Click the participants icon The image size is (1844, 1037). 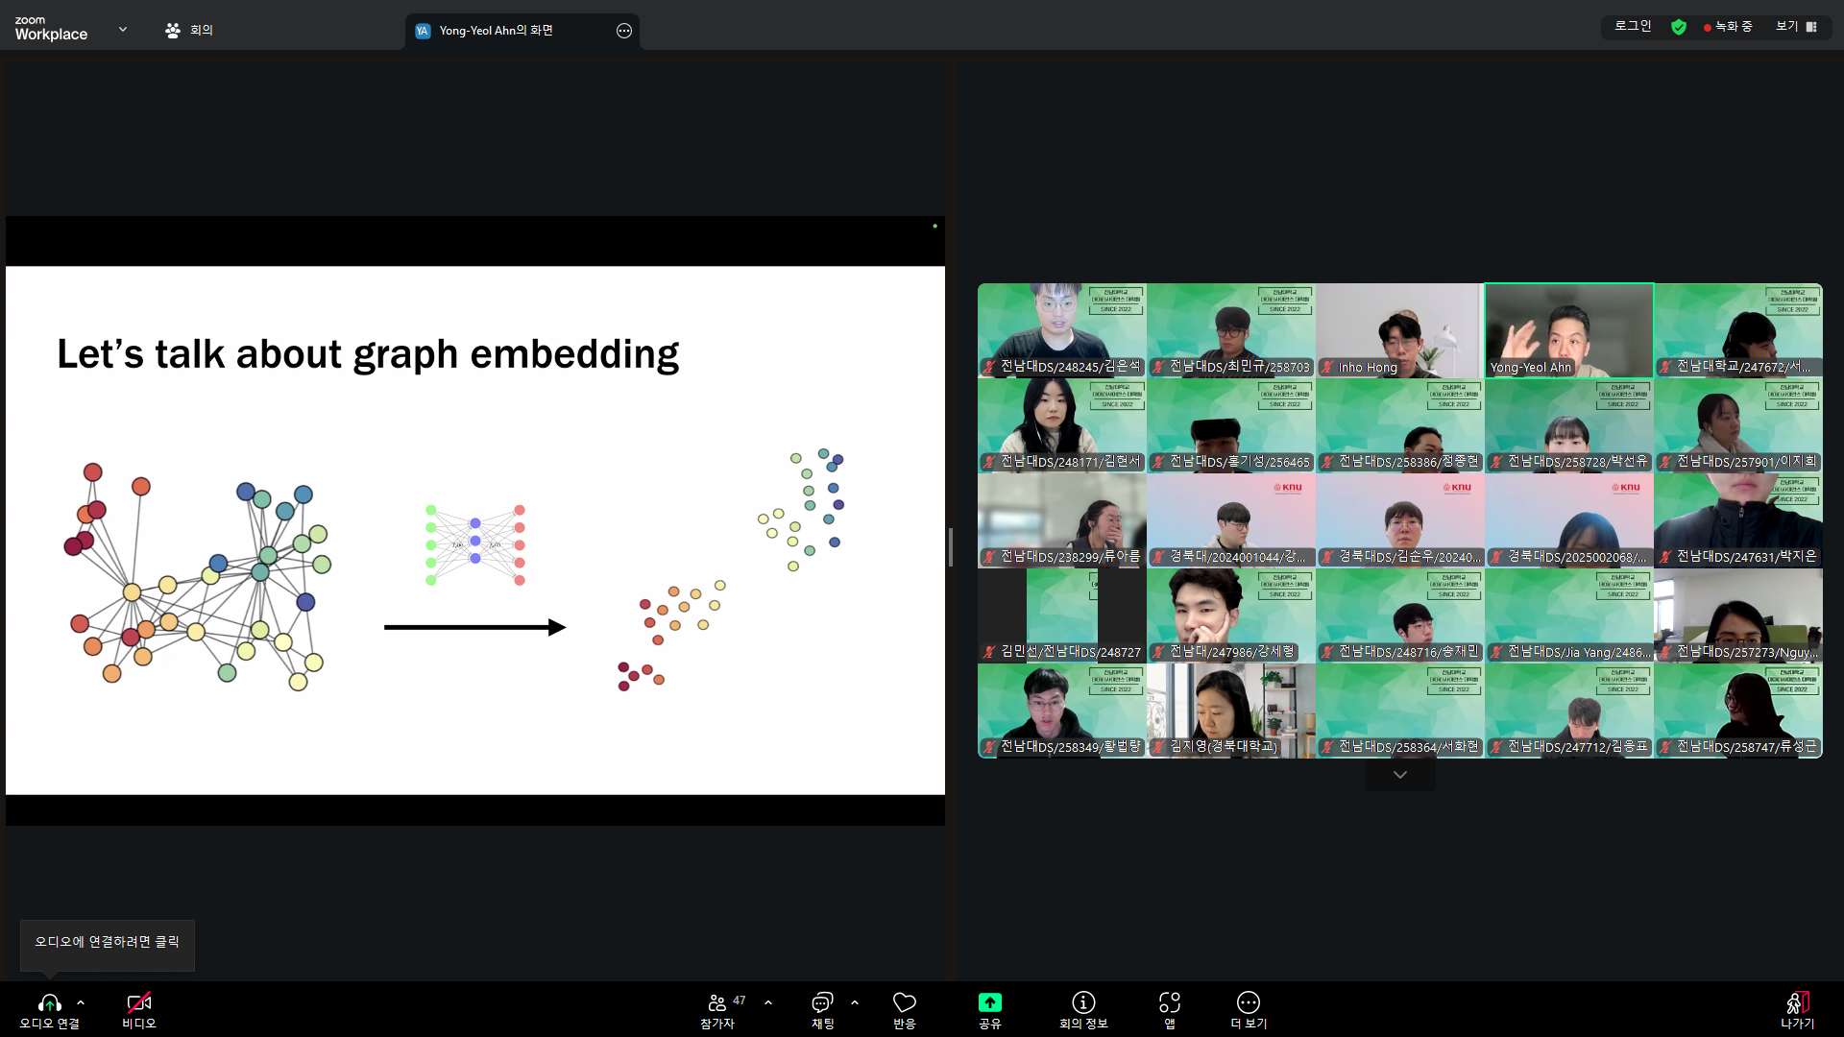716,1003
